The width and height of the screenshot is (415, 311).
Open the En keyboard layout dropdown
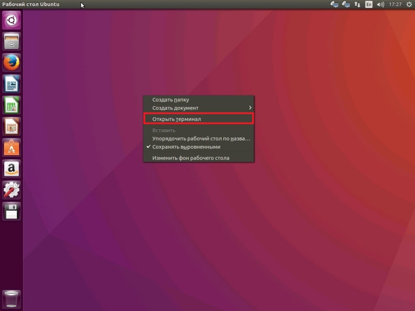coord(368,4)
